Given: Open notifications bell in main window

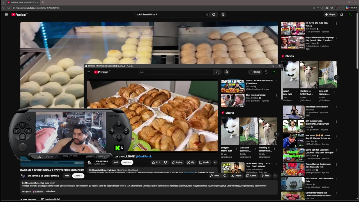Looking at the screenshot, I should [x=342, y=15].
